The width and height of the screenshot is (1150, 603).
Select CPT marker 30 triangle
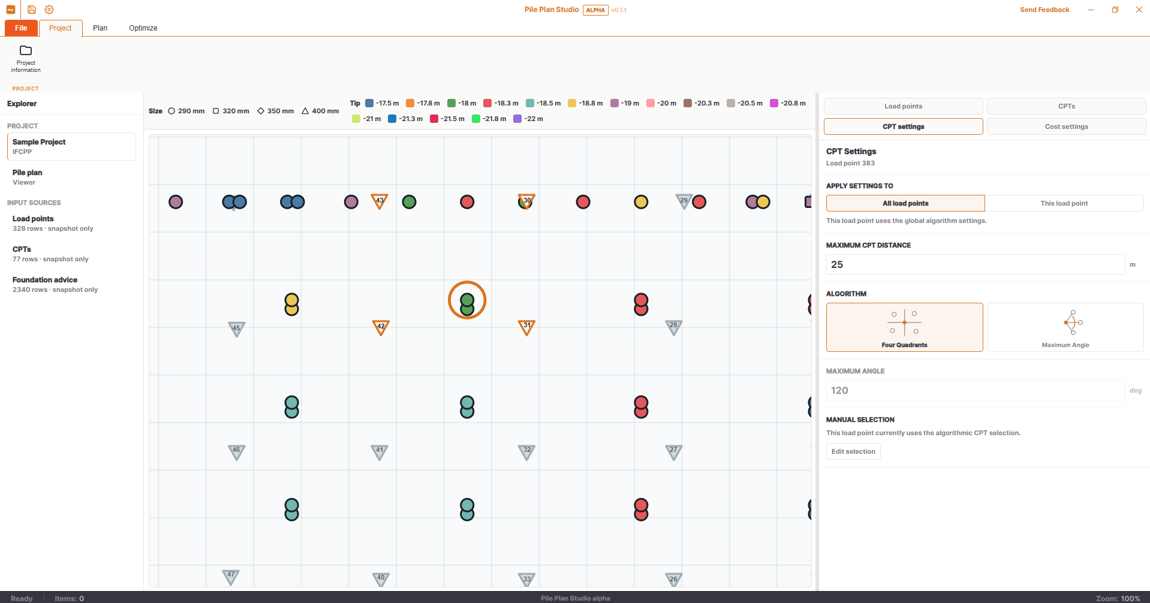click(527, 201)
